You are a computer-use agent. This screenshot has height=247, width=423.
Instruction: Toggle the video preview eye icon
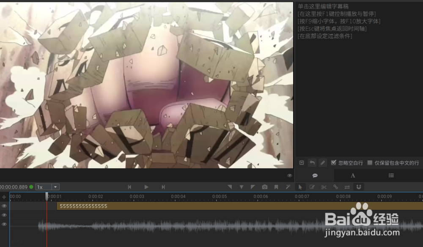[x=289, y=176]
